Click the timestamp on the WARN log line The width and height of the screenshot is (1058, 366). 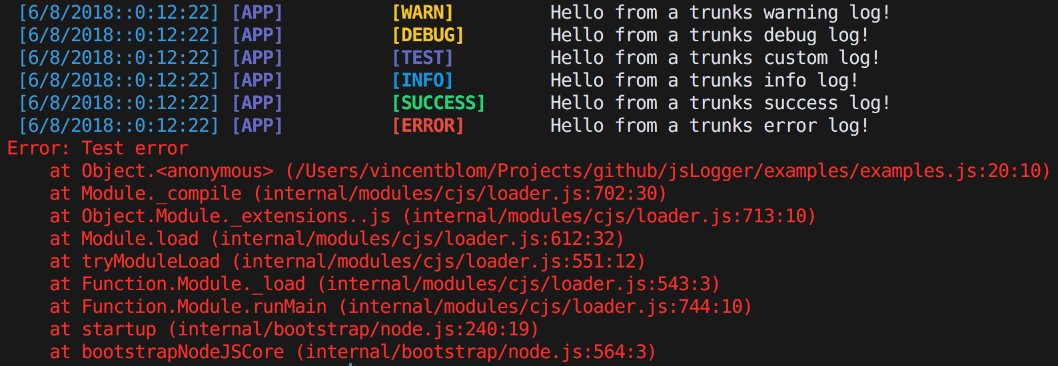[x=119, y=13]
